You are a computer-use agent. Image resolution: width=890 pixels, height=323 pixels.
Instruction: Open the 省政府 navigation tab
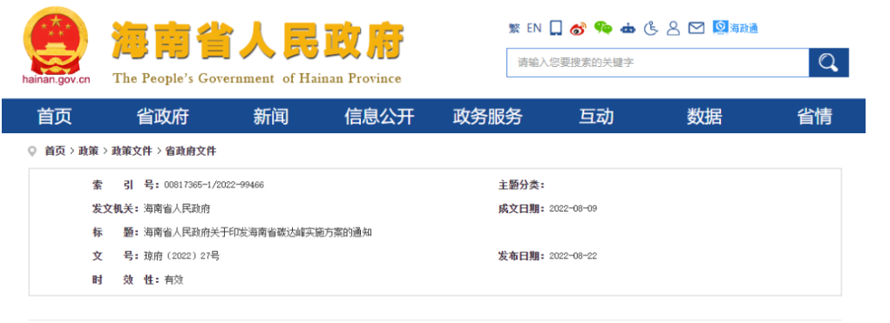(162, 116)
